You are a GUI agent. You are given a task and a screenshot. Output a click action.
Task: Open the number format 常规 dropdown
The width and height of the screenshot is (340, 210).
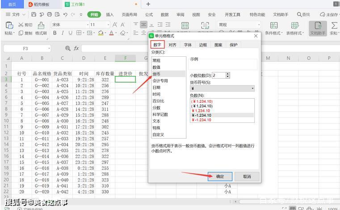click(259, 25)
